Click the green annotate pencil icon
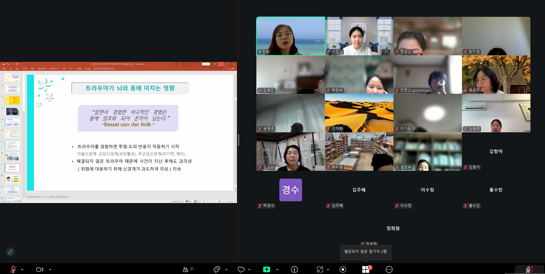 10,252
